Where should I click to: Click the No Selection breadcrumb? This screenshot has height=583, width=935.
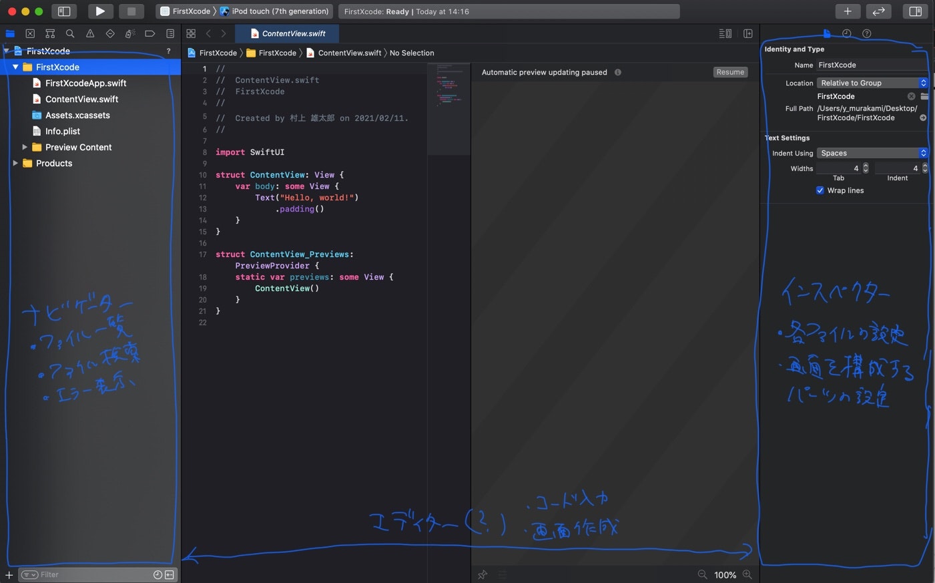tap(412, 53)
